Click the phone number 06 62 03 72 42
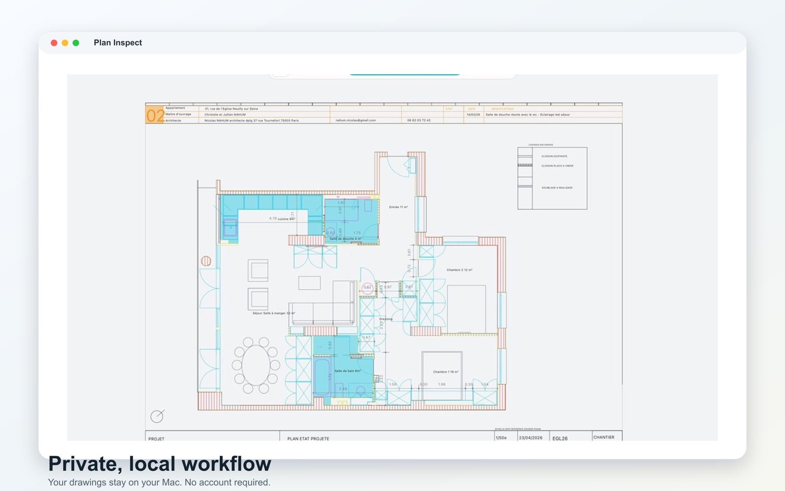785x491 pixels. [x=419, y=120]
